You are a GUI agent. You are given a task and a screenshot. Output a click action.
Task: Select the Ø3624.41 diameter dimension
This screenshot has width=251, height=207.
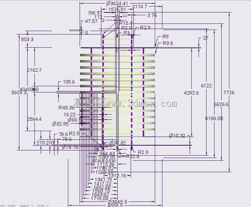point(117,3)
